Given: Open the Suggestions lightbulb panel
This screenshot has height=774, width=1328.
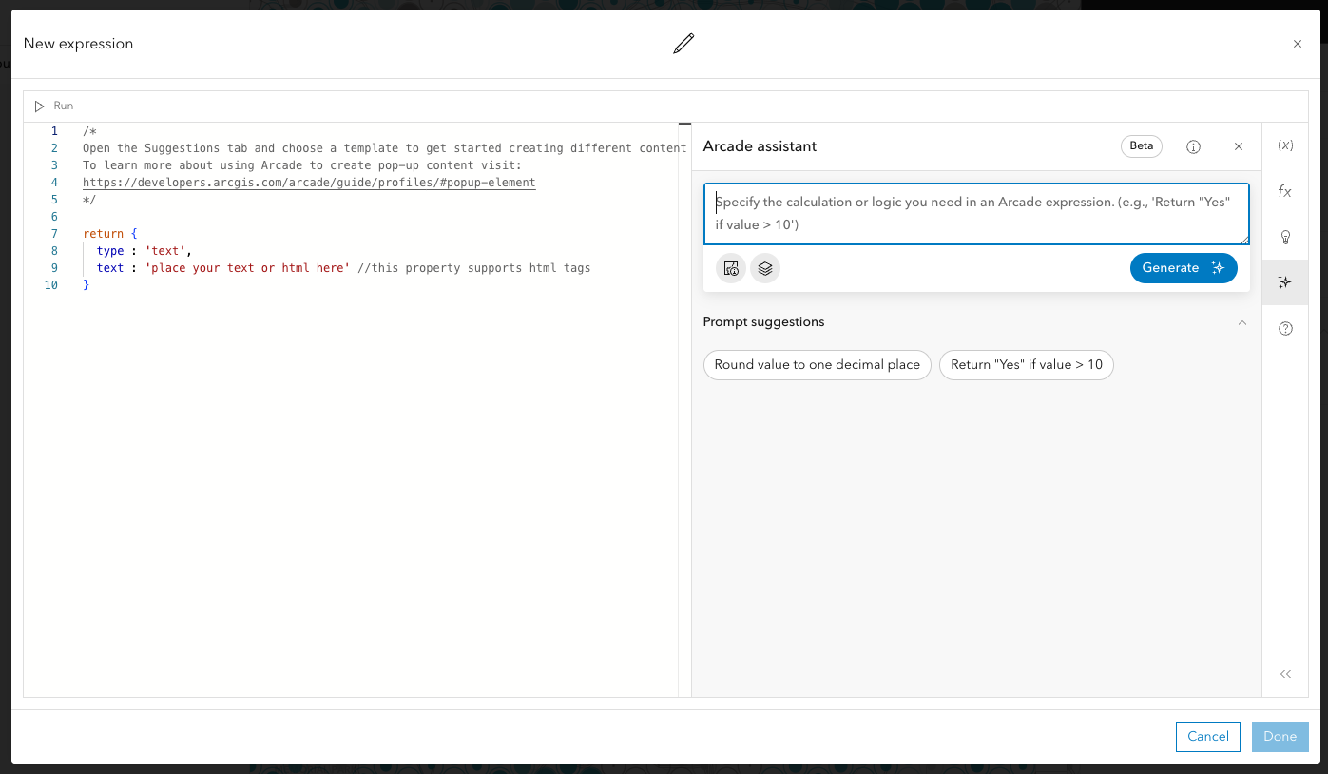Looking at the screenshot, I should tap(1285, 237).
